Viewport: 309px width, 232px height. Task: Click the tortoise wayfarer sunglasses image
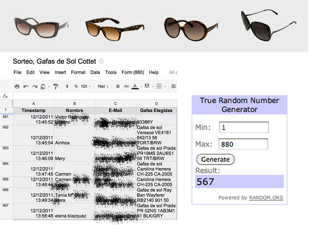click(x=115, y=29)
